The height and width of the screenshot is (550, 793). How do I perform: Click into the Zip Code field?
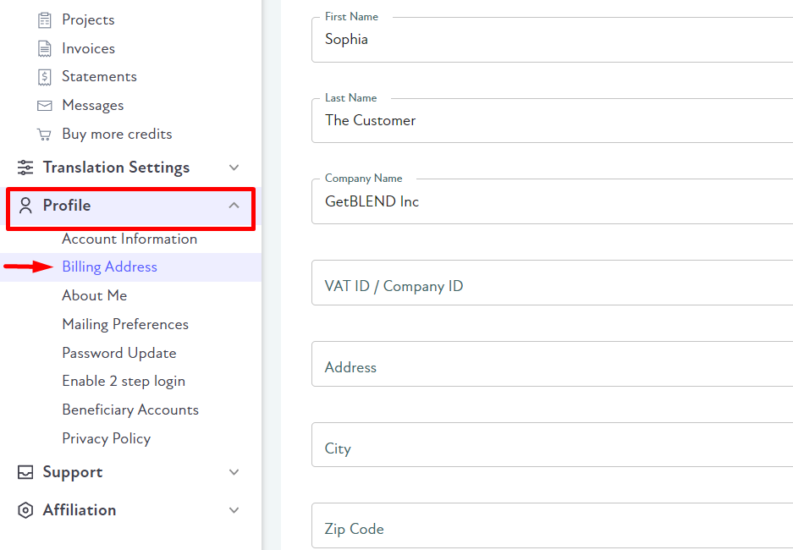553,525
